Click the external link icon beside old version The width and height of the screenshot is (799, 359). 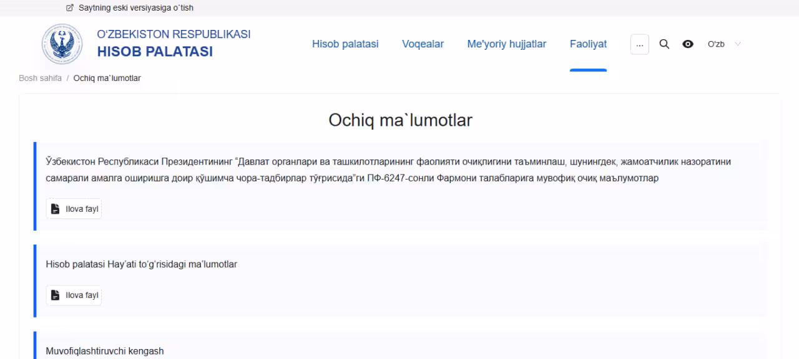(70, 8)
